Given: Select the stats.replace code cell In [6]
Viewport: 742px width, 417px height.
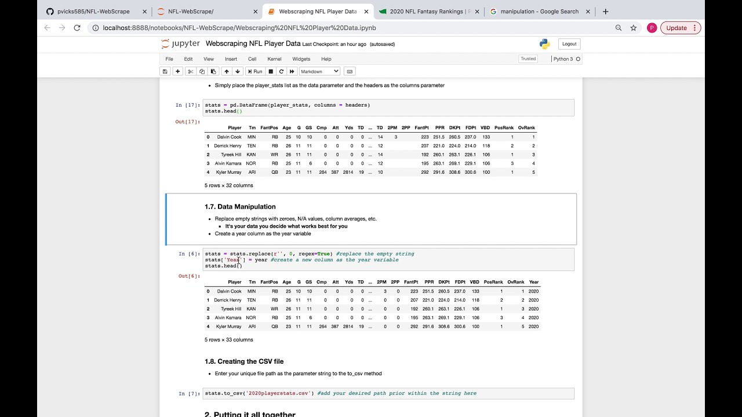Looking at the screenshot, I should click(388, 259).
